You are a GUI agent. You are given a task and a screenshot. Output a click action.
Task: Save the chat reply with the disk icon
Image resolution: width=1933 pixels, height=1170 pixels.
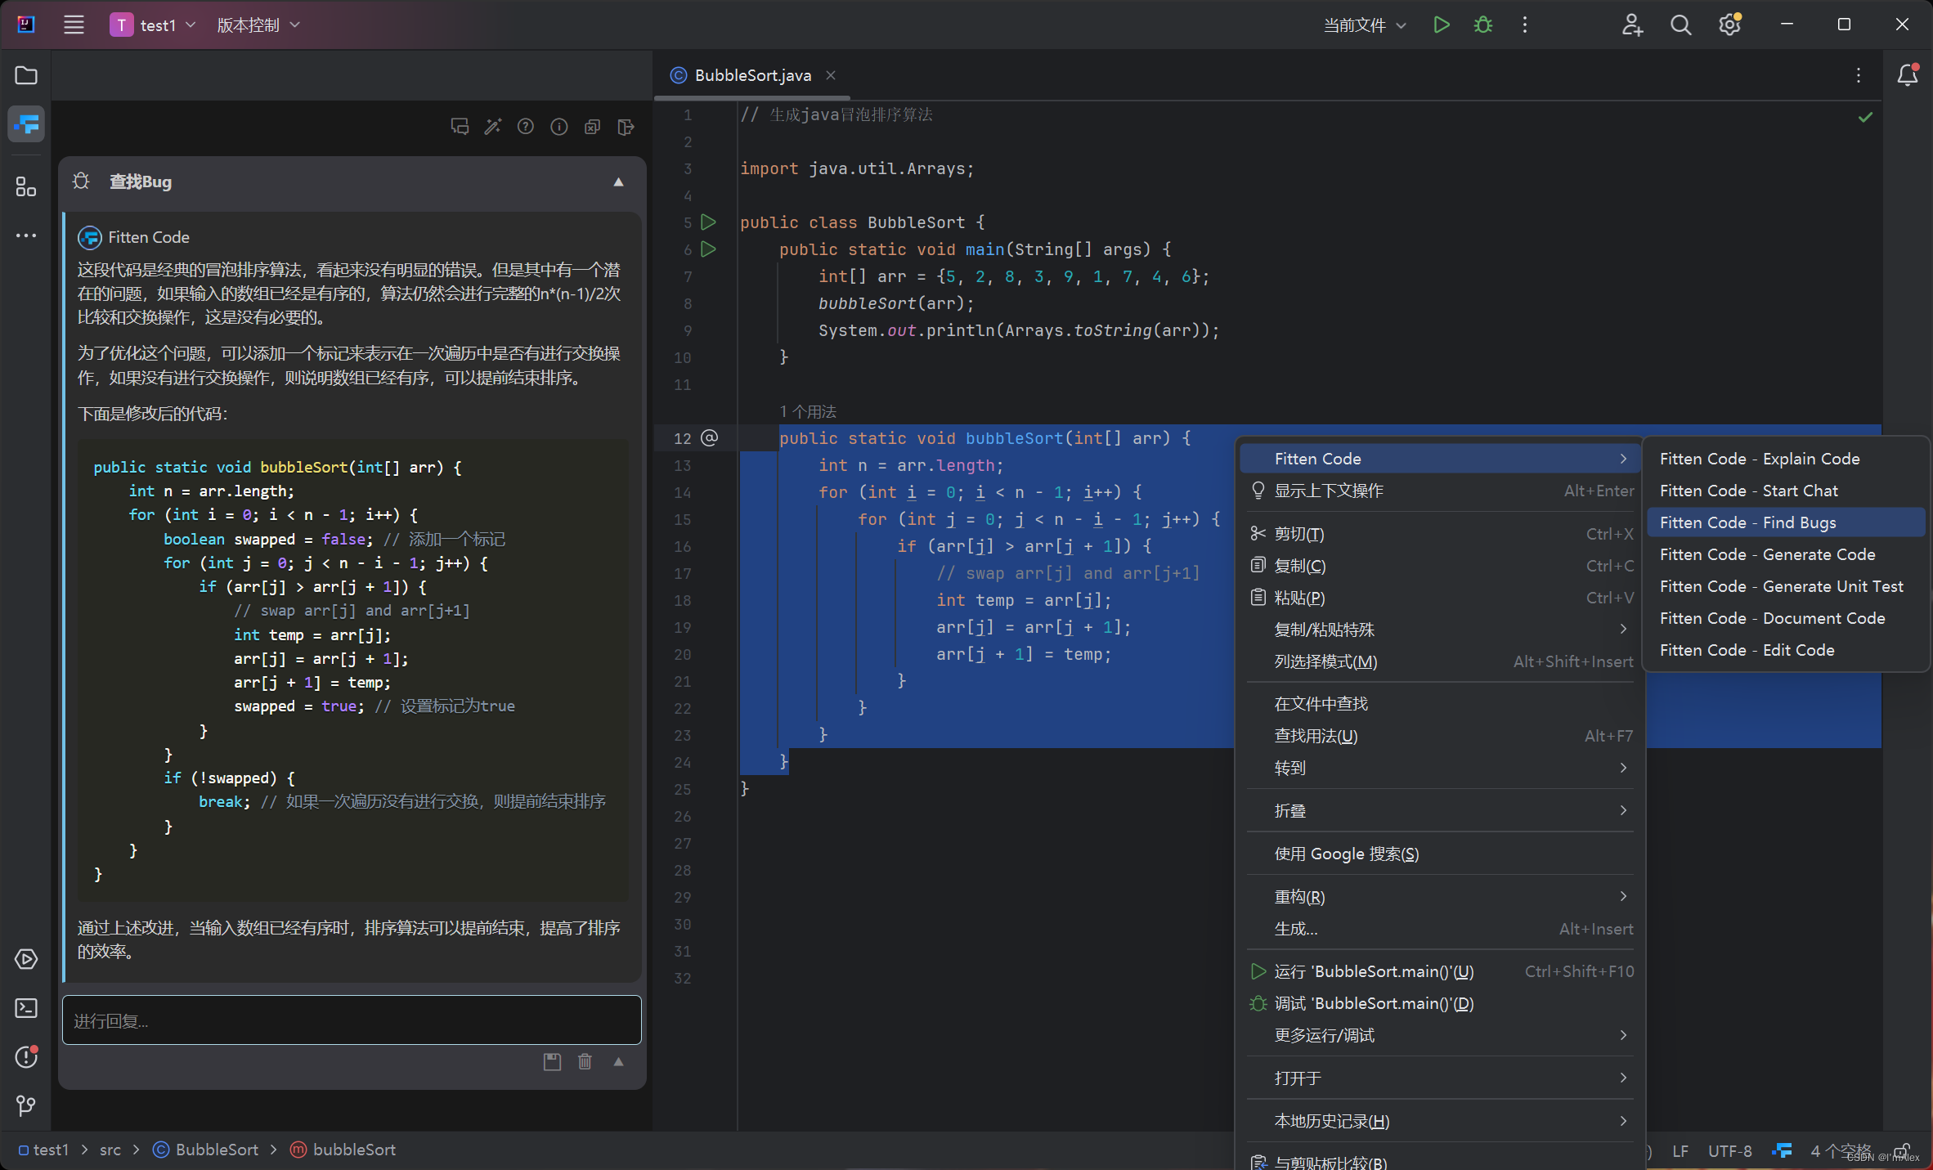551,1061
